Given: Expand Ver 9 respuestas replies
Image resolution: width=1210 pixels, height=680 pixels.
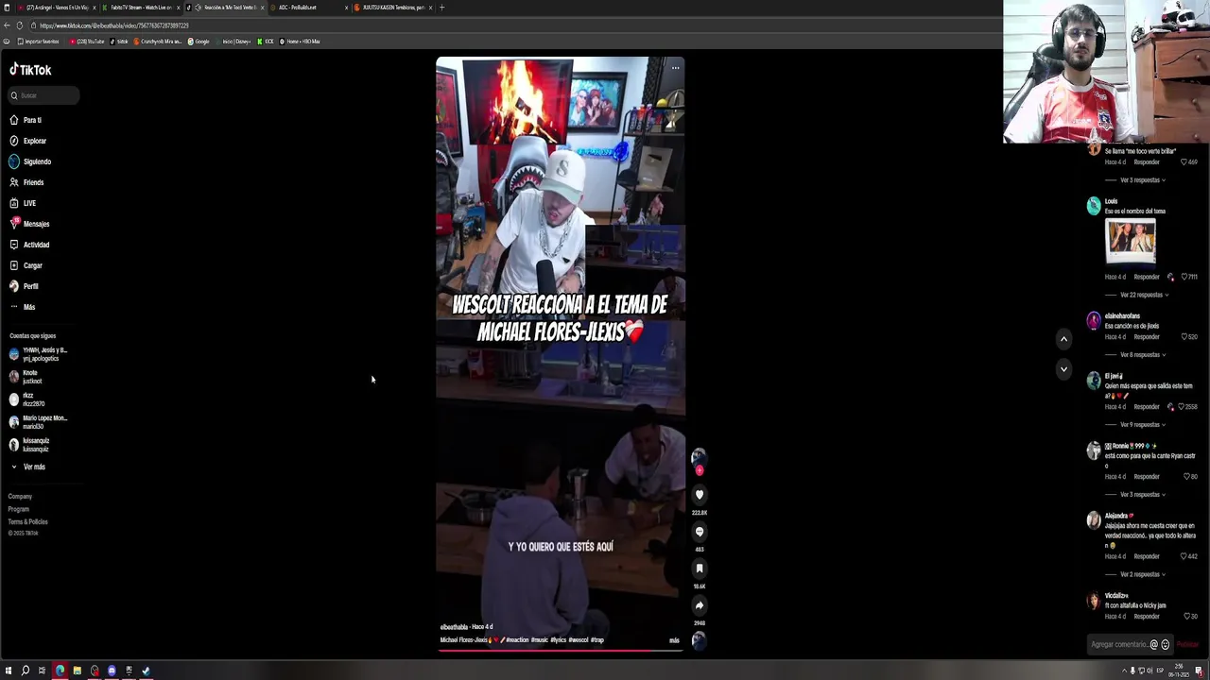Looking at the screenshot, I should pos(1141,425).
